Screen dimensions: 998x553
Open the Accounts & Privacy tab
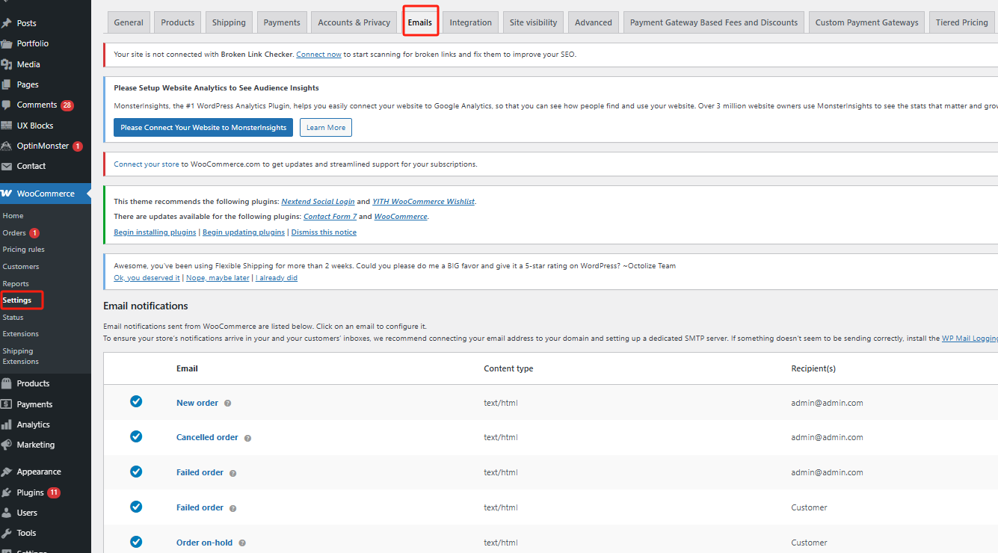pyautogui.click(x=354, y=22)
